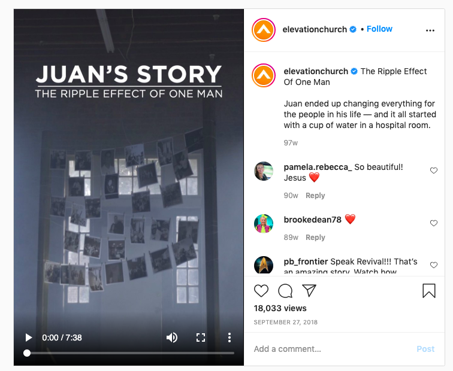This screenshot has height=371, width=453.
Task: Click the video progress slider handle
Action: [27, 353]
